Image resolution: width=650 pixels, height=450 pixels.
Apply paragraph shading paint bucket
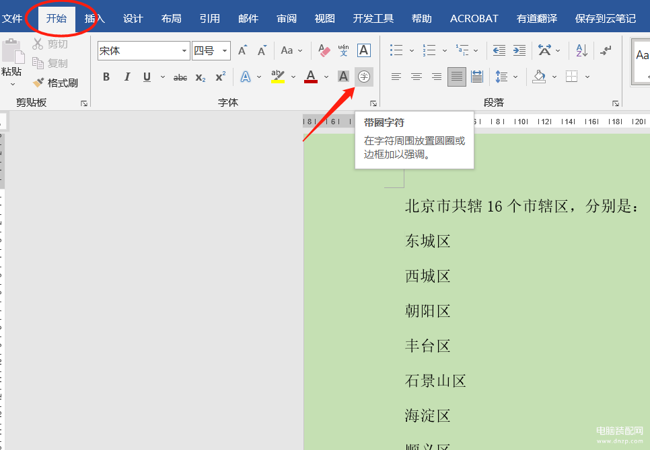click(x=539, y=77)
